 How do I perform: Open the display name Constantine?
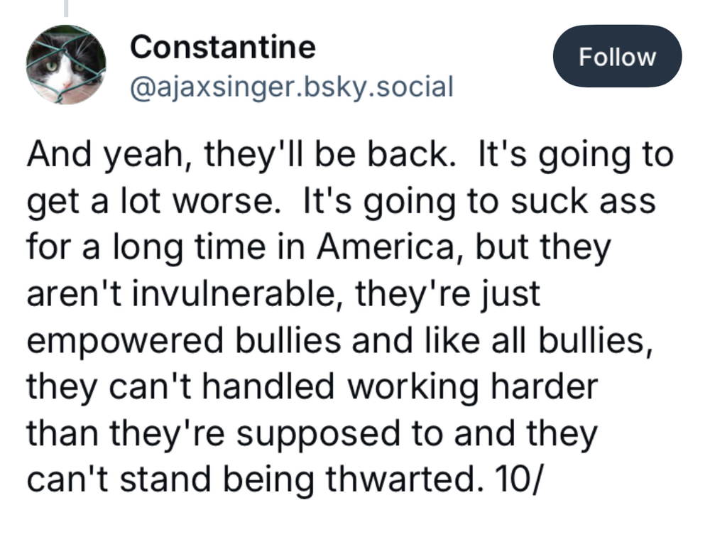(x=223, y=48)
